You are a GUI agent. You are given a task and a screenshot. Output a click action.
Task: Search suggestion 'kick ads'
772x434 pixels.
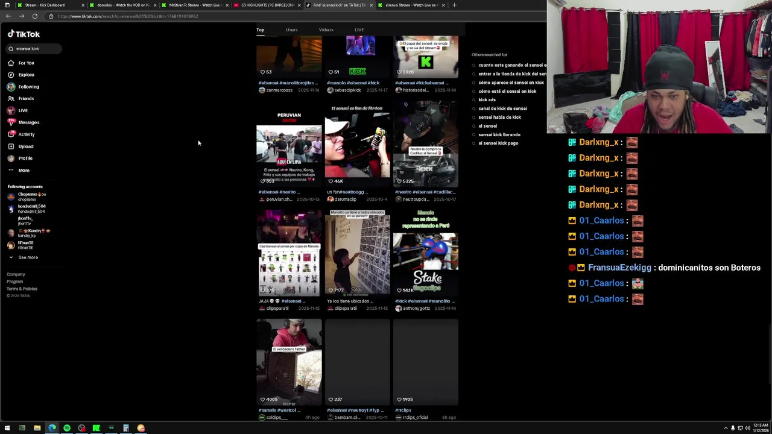pos(487,99)
